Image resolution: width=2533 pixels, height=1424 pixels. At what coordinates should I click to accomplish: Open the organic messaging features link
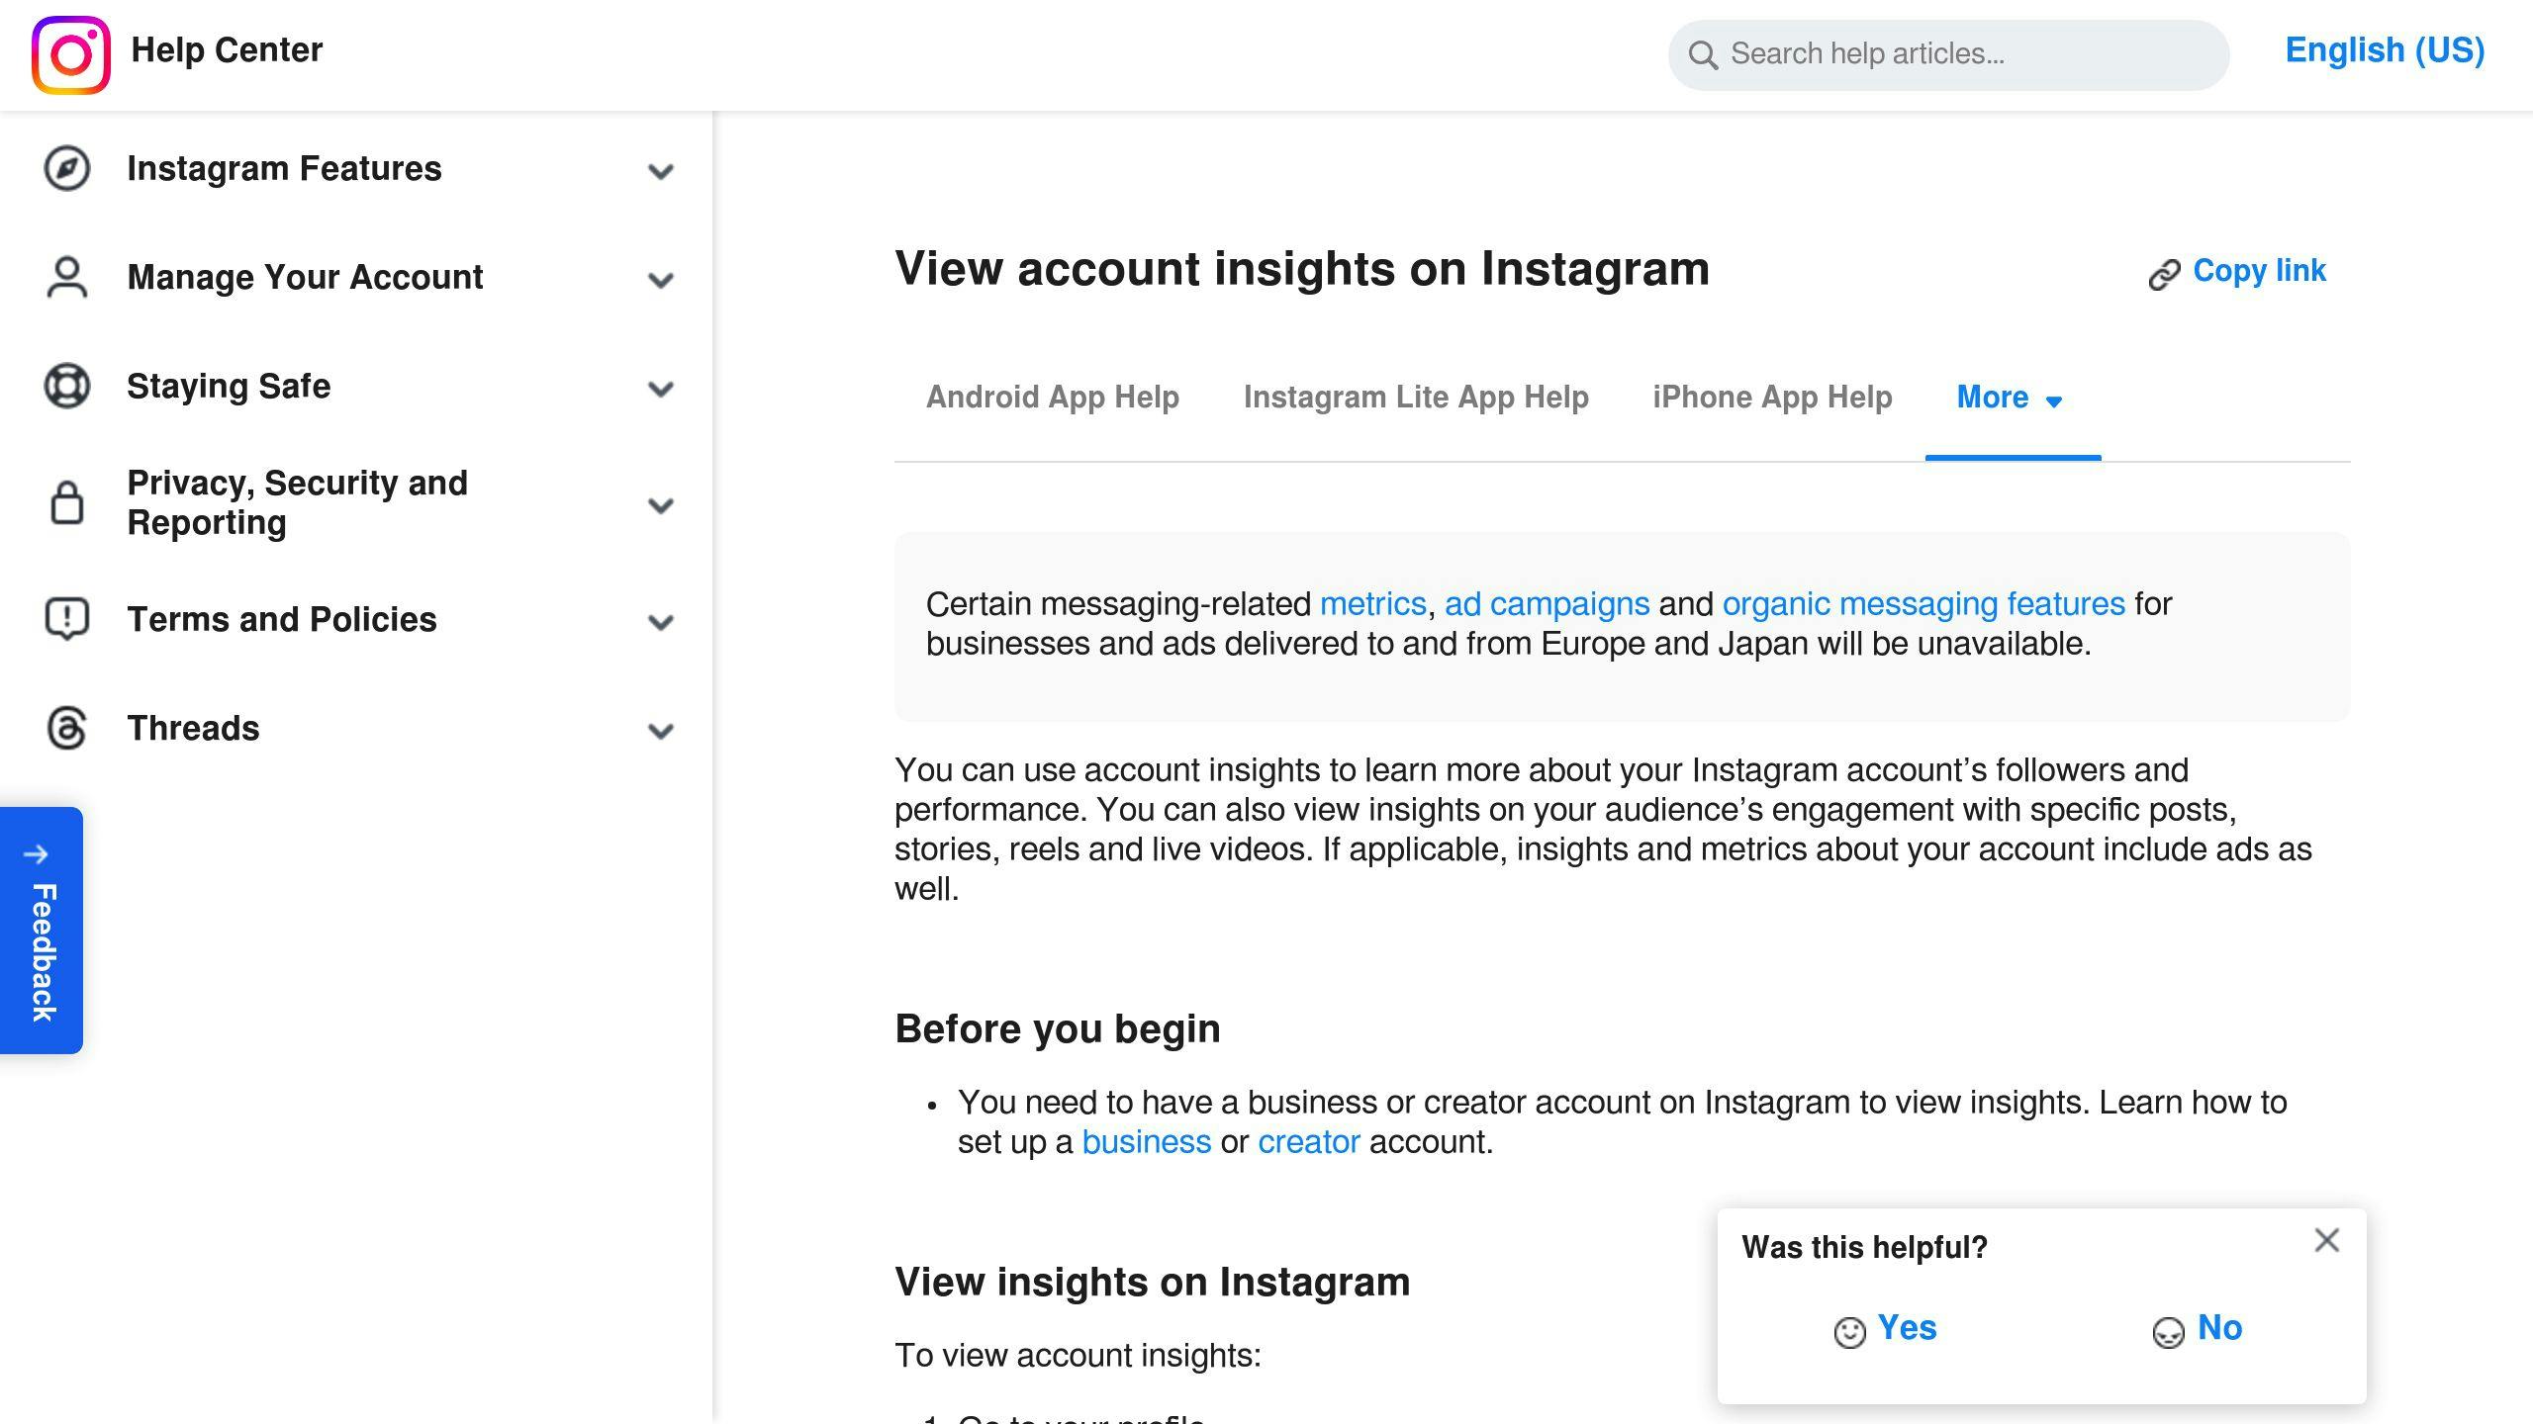[1923, 603]
